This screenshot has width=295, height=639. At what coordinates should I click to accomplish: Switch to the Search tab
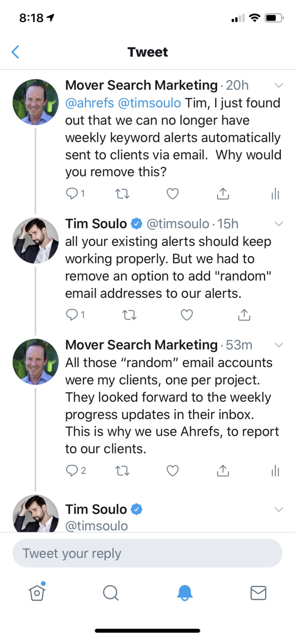pos(111,593)
